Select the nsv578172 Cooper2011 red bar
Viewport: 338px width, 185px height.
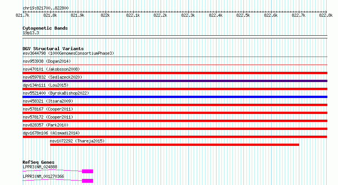point(175,121)
